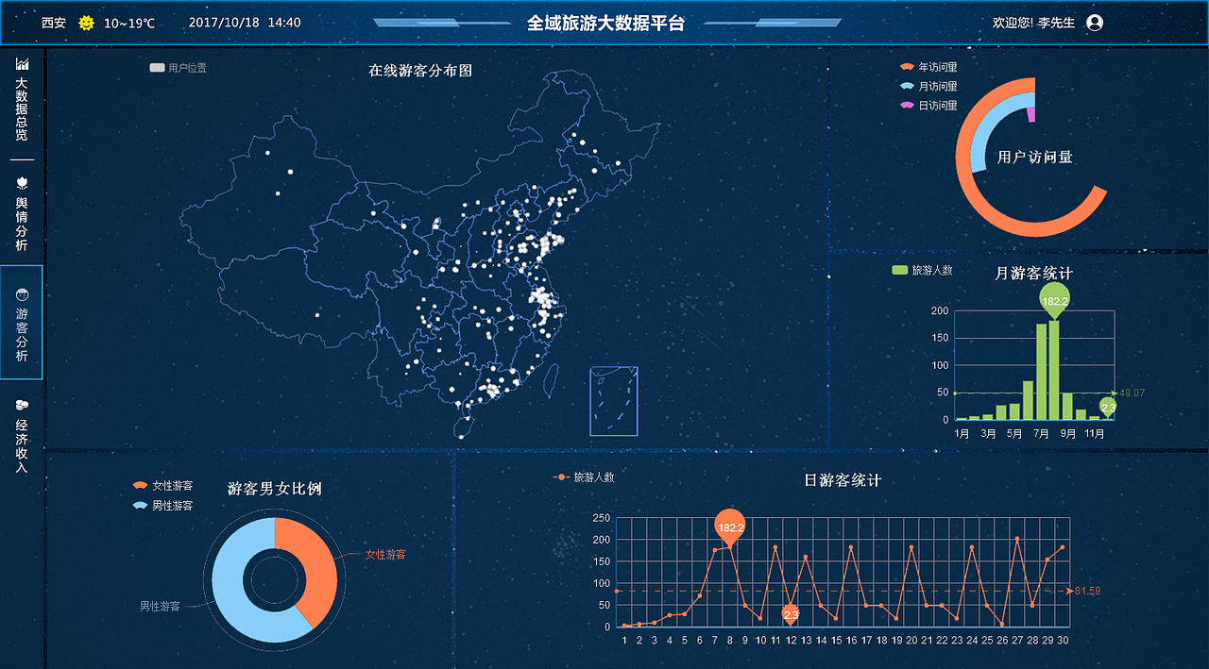Click the user avatar icon top right
The height and width of the screenshot is (669, 1209).
click(x=1093, y=23)
